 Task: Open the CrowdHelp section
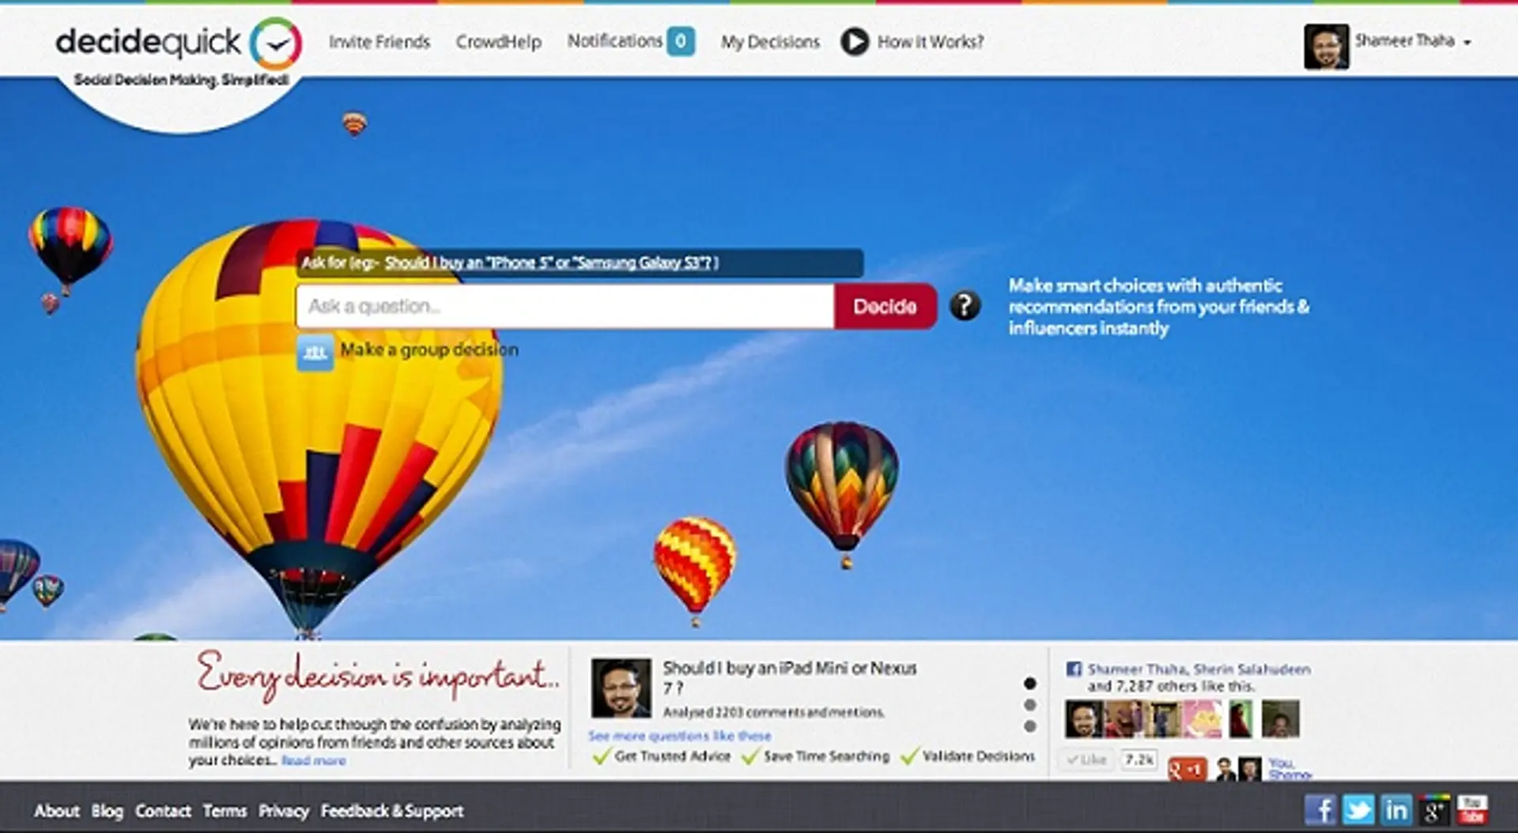498,42
